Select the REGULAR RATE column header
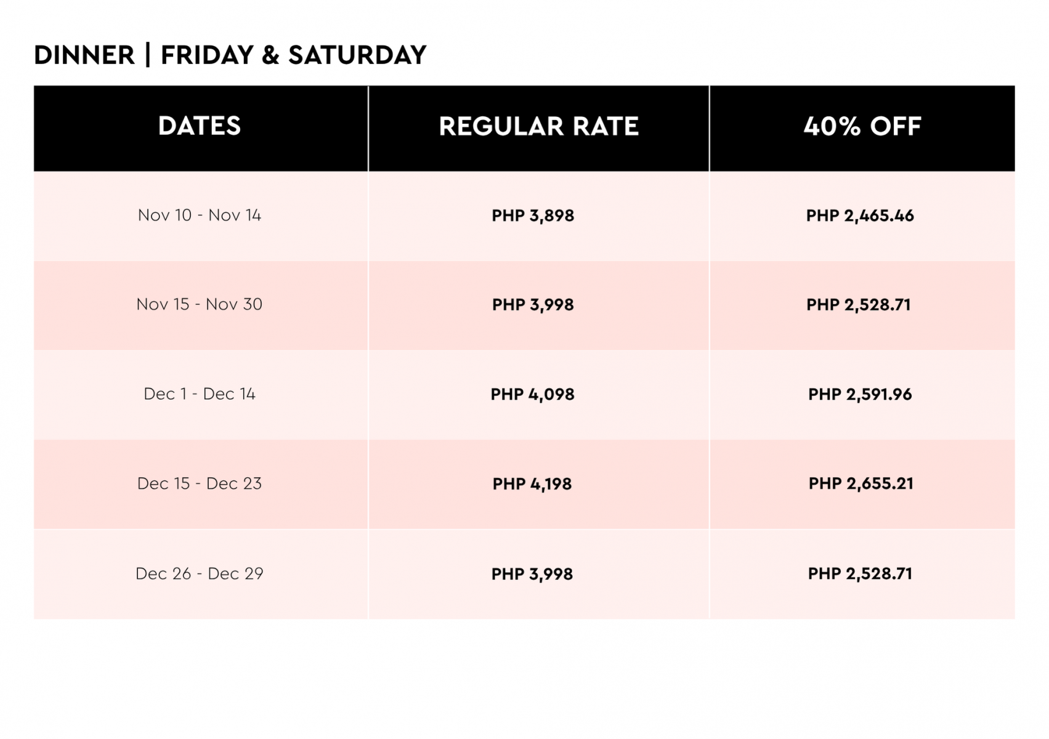 tap(538, 126)
